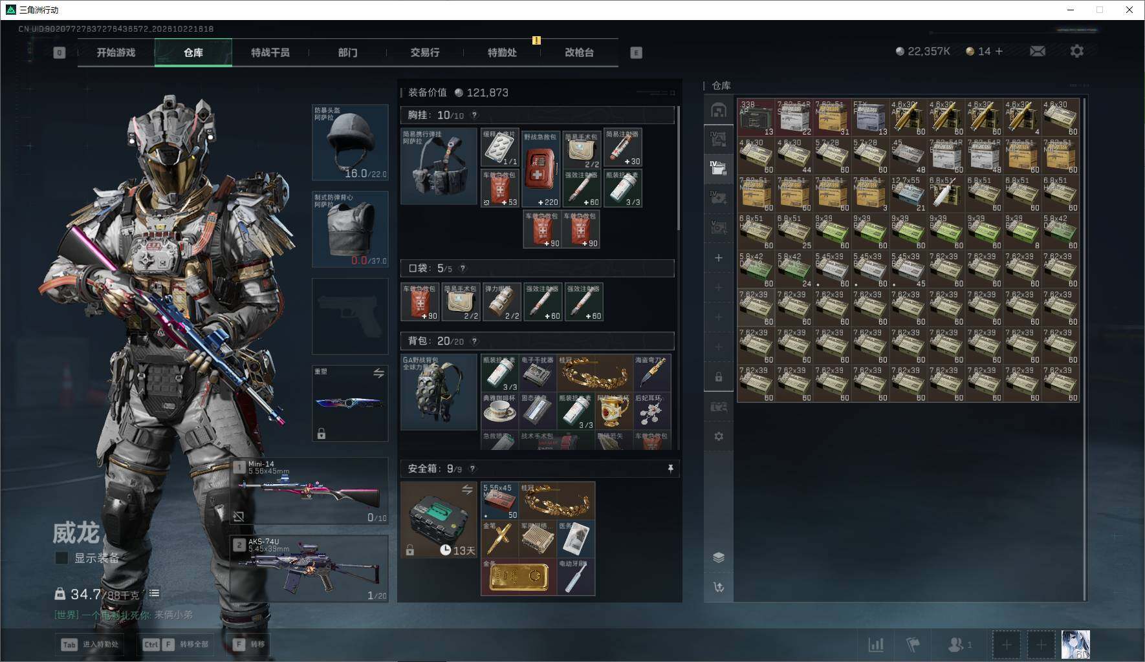Open the 开始游戏 tab
Image resolution: width=1145 pixels, height=662 pixels.
tap(116, 52)
